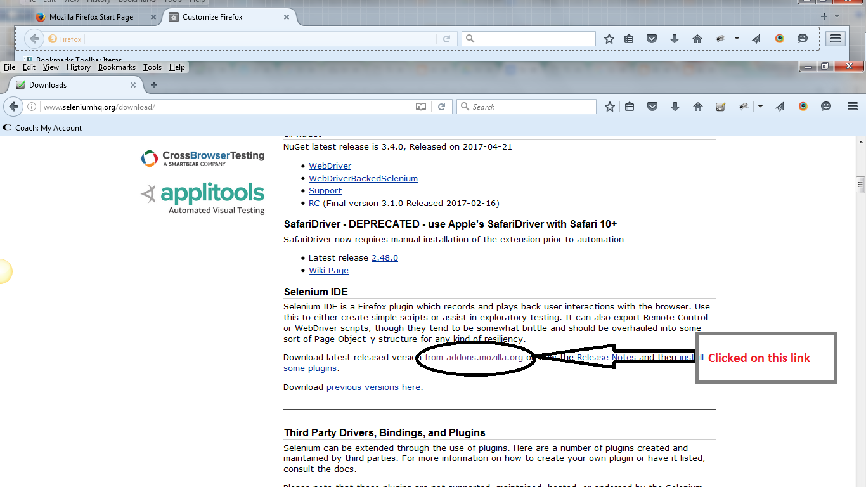Click smiley icon in back window toolbar

(x=803, y=39)
